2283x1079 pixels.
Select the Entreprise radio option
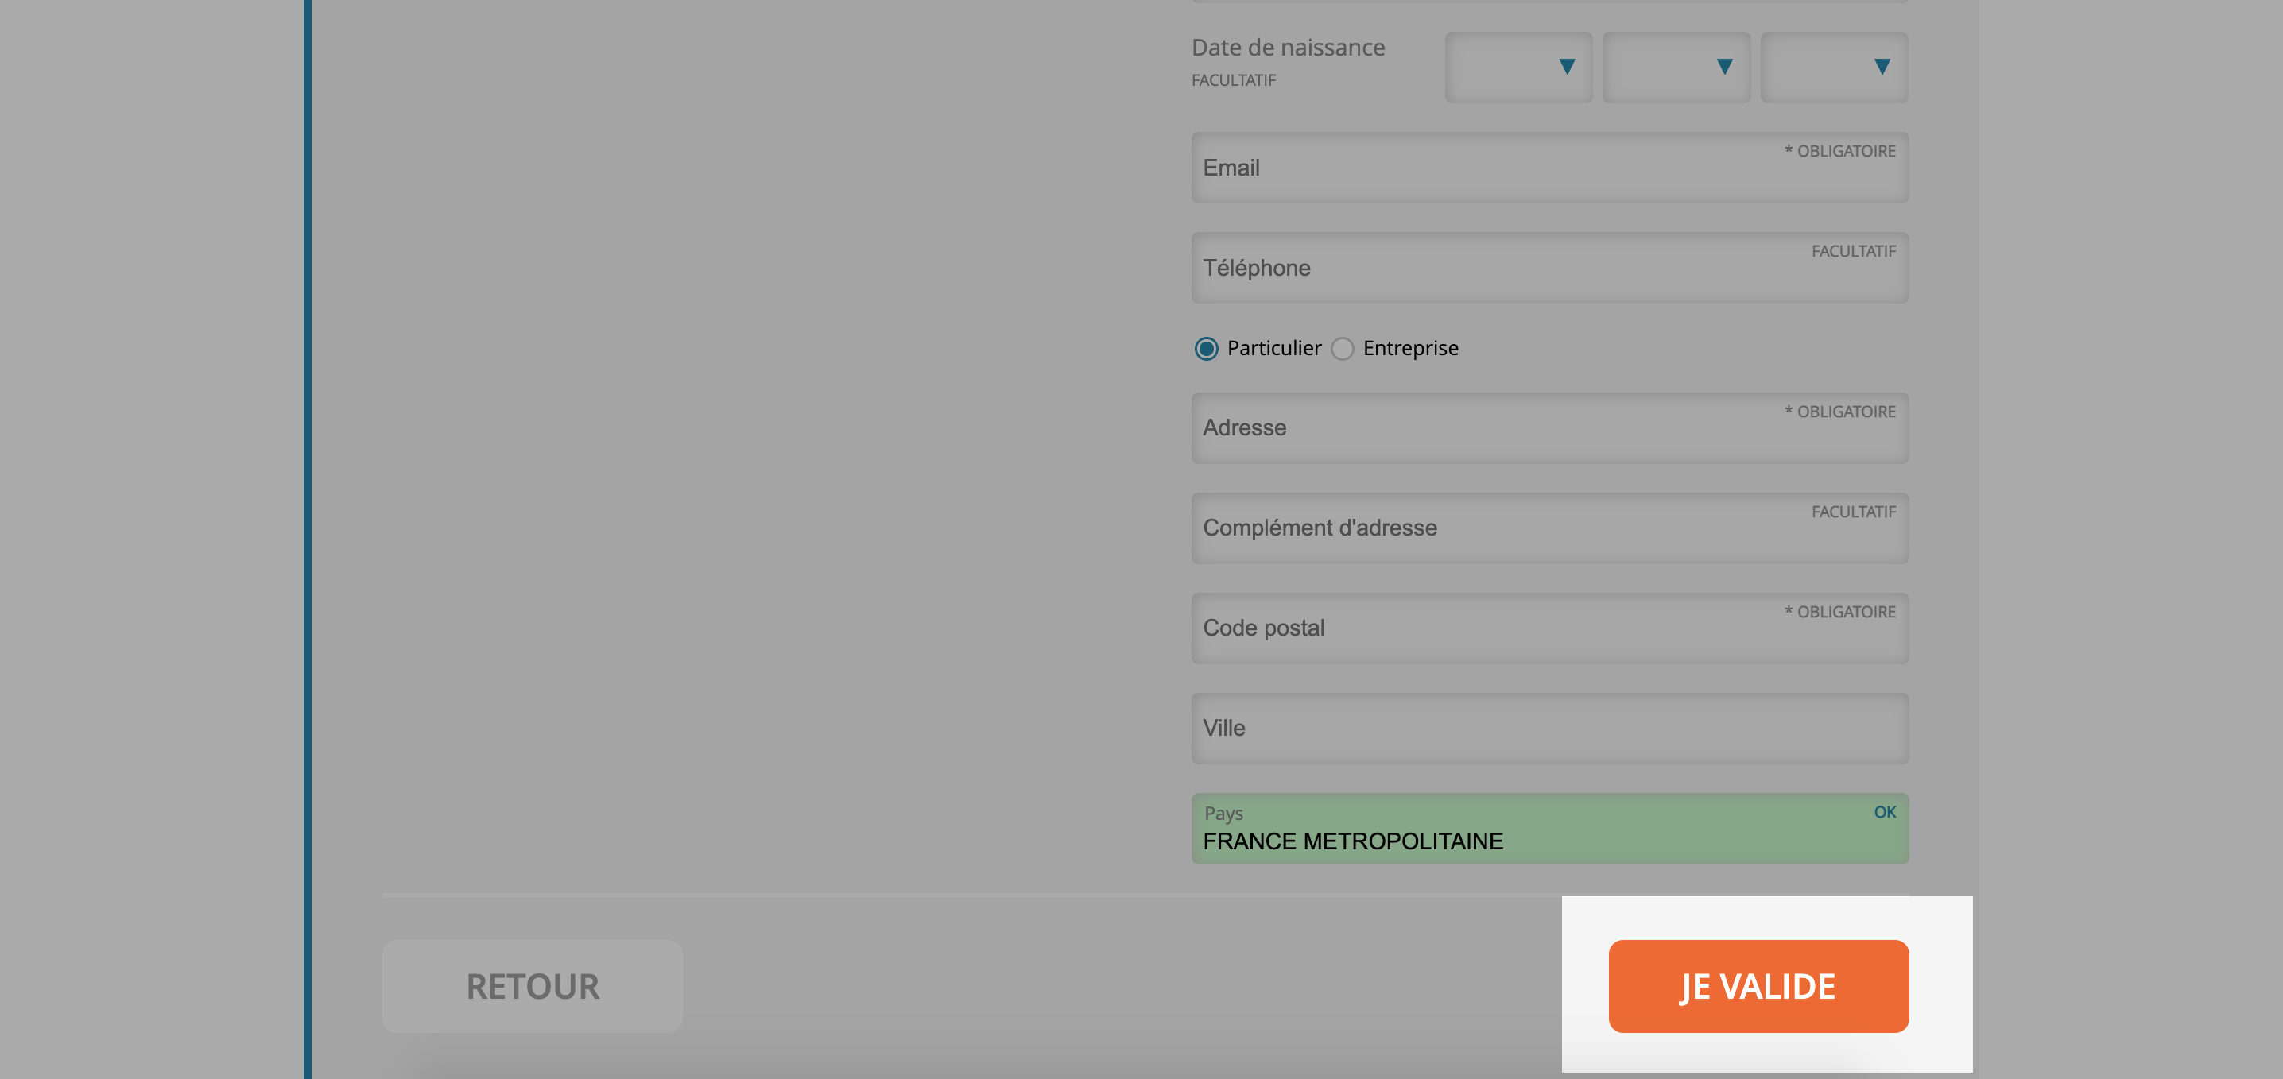(1343, 349)
